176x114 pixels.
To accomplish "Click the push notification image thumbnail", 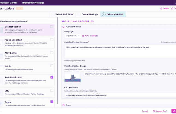I will click(x=72, y=77).
